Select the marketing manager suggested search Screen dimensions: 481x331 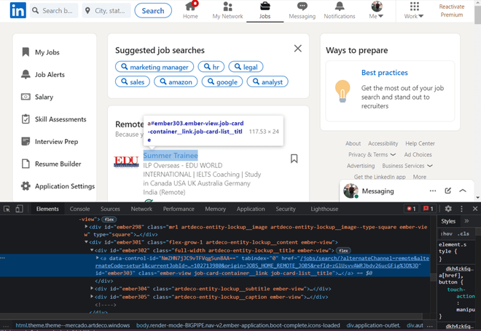coord(155,67)
